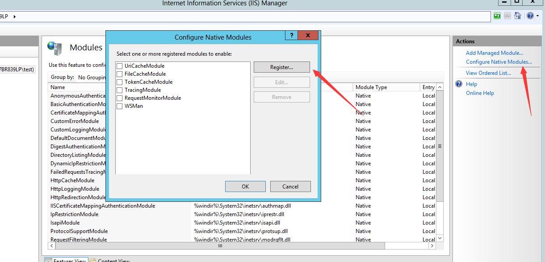The image size is (545, 262).
Task: Click the address bar path field
Action: point(245,16)
